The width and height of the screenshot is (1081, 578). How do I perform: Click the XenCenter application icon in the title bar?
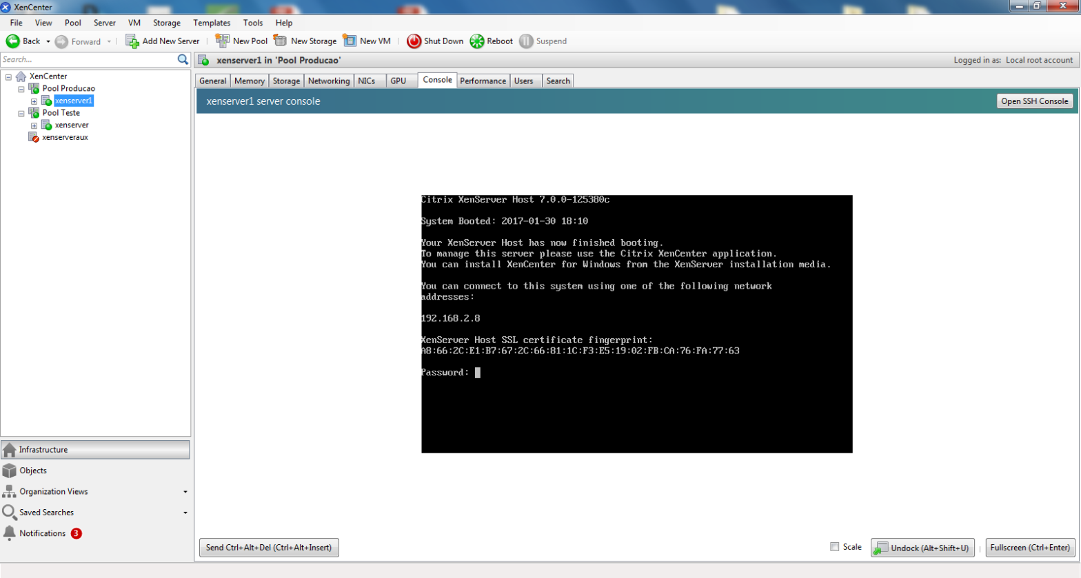tap(6, 7)
